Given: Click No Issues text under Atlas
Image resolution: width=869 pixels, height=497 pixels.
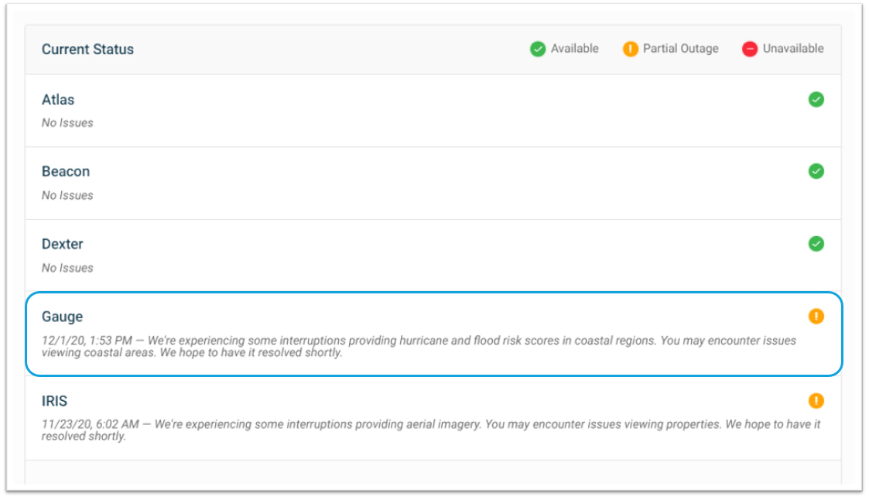Looking at the screenshot, I should tap(67, 123).
